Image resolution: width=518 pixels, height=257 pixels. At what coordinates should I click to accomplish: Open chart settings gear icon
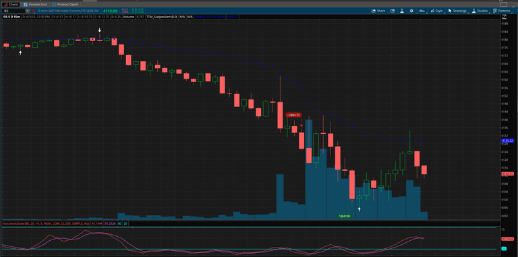(x=411, y=11)
